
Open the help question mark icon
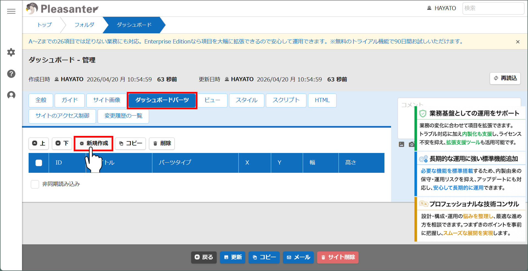[11, 74]
